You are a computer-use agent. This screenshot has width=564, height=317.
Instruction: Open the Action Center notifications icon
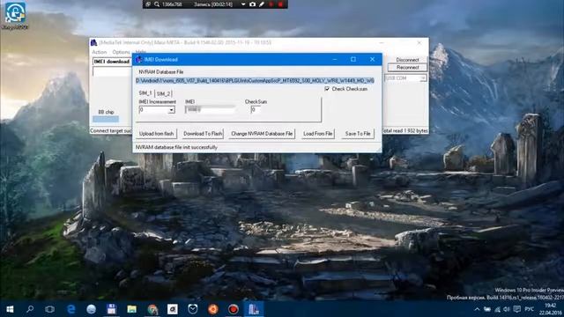point(517,309)
